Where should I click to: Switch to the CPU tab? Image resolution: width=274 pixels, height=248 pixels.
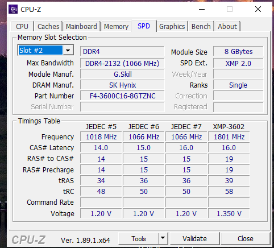(x=22, y=26)
